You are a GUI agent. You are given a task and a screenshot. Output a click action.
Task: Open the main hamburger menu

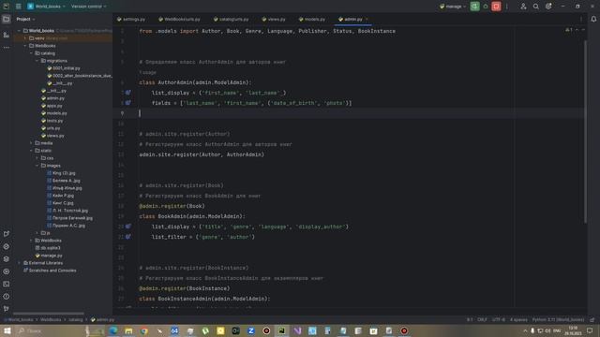click(x=18, y=7)
